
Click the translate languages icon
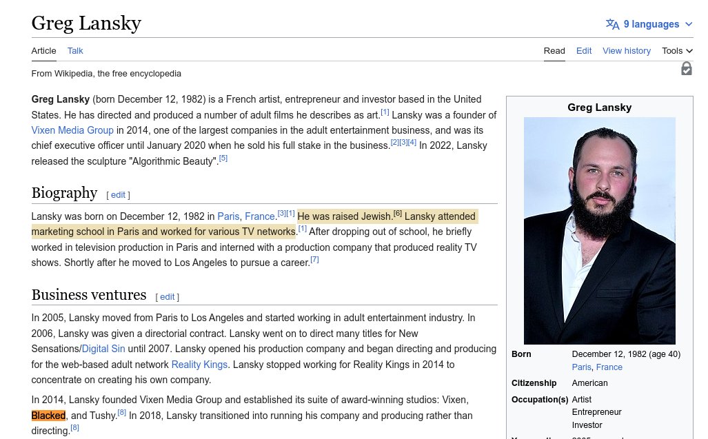click(x=612, y=24)
